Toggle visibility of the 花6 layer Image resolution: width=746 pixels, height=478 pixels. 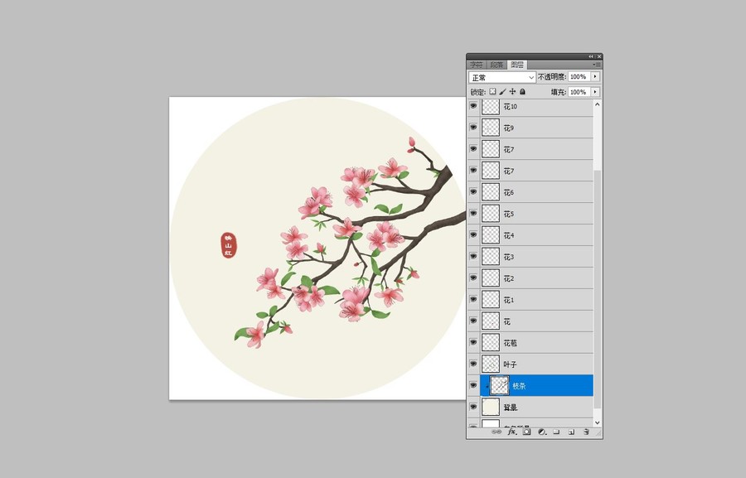click(x=473, y=192)
